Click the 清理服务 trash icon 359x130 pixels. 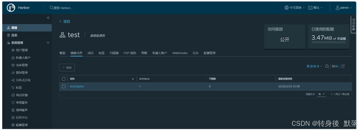tap(13, 110)
